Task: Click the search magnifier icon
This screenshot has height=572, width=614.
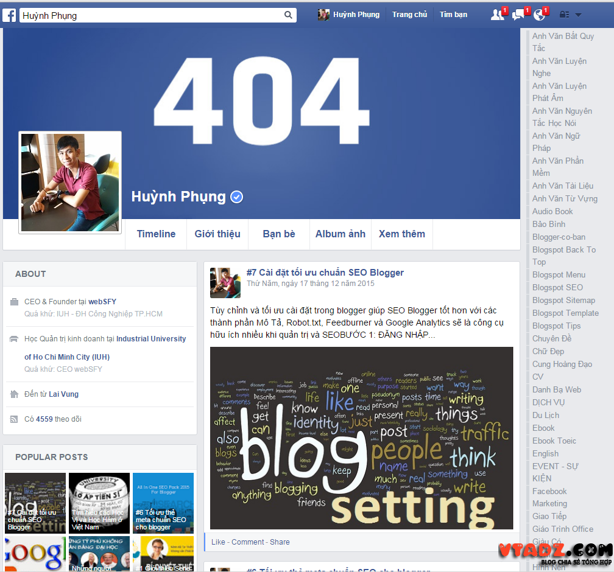Action: pyautogui.click(x=288, y=15)
